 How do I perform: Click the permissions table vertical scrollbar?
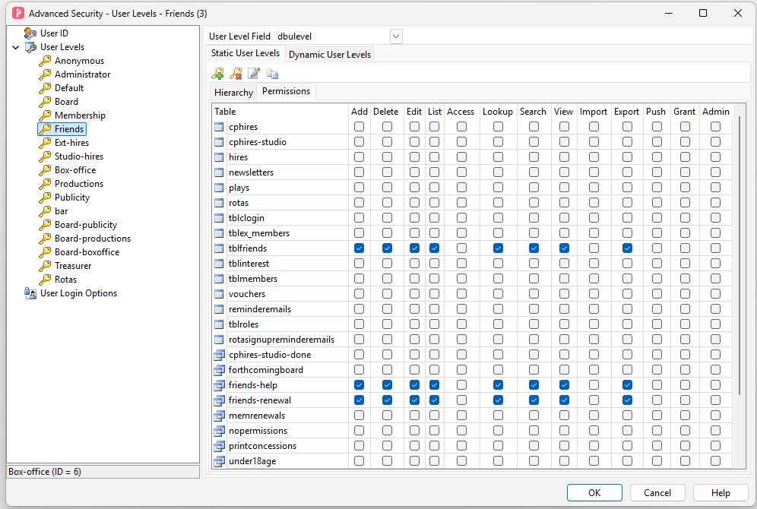pyautogui.click(x=740, y=256)
